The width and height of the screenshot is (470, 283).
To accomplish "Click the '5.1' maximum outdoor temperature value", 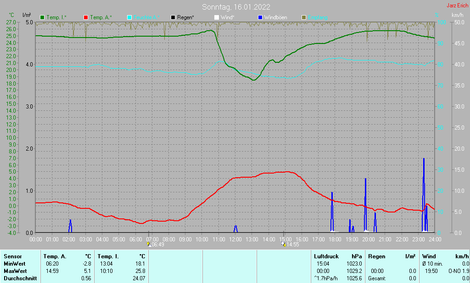I will pyautogui.click(x=88, y=271).
